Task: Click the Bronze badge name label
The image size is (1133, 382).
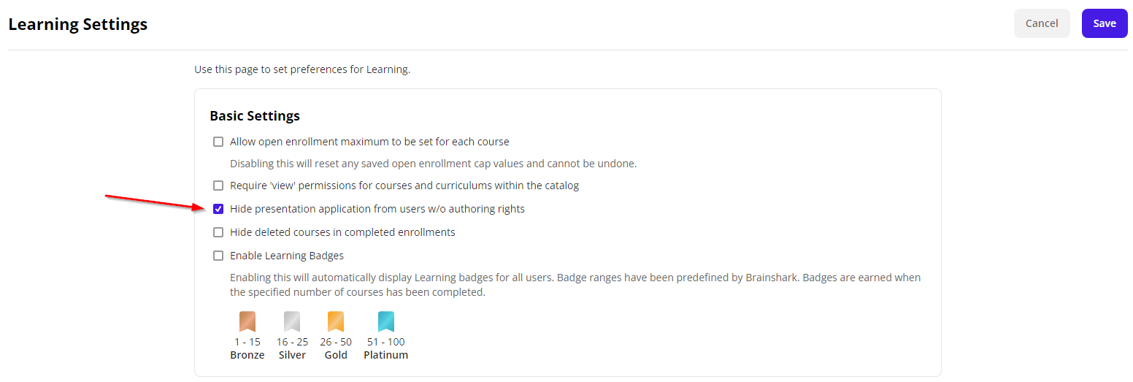Action: [247, 355]
